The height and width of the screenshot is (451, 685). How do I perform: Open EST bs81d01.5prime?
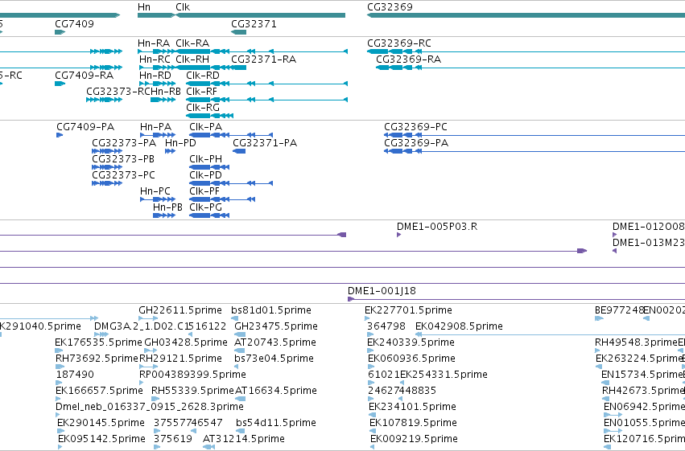271,310
